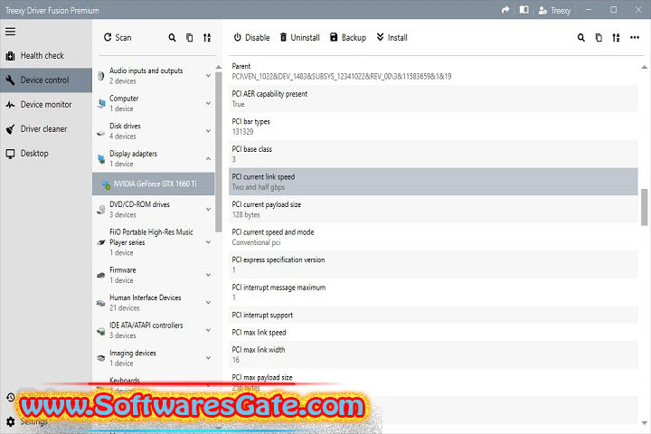
Task: Go to Device monitor
Action: (46, 105)
